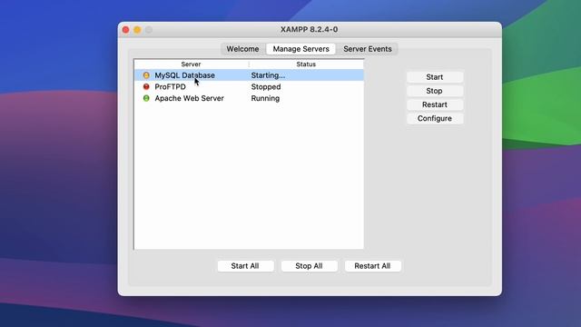Minimize XAMPP window with yellow button
This screenshot has height=327, width=581.
pyautogui.click(x=137, y=30)
